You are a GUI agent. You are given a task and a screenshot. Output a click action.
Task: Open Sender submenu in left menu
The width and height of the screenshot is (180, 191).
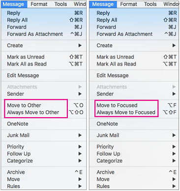[x=44, y=94]
